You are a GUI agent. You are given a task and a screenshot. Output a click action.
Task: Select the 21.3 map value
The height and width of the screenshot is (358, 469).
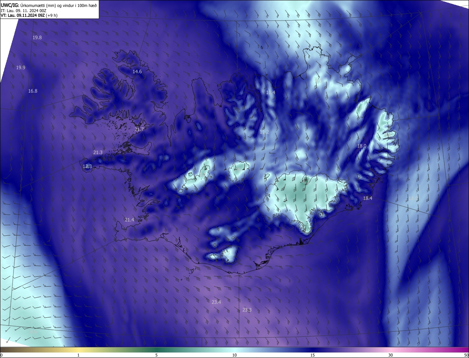click(x=98, y=153)
